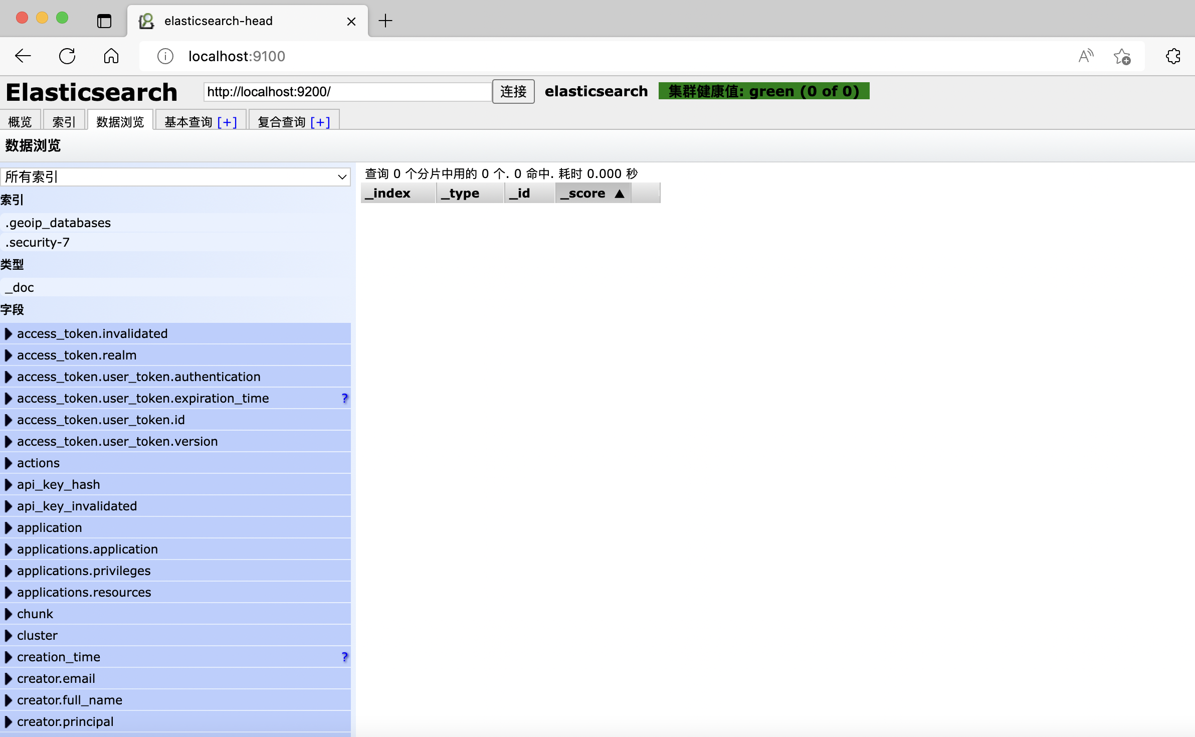Click the Elasticsearch URL input field

click(347, 92)
